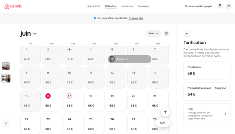The height and width of the screenshot is (134, 235).
Task: Select June 25 day cell
Action: [x=95, y=124]
